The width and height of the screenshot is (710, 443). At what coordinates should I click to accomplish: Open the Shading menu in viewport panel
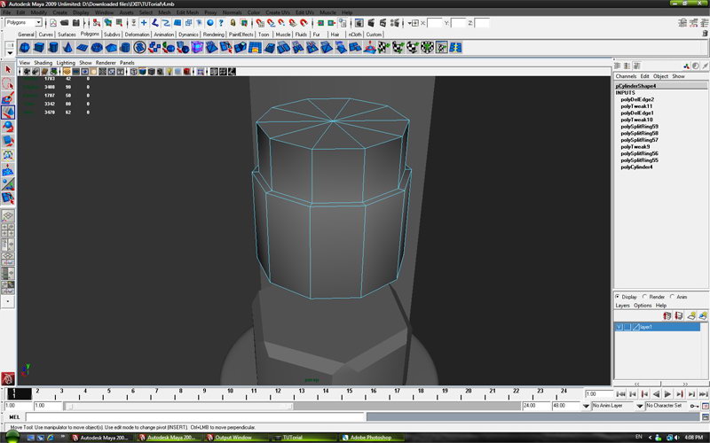(43, 63)
